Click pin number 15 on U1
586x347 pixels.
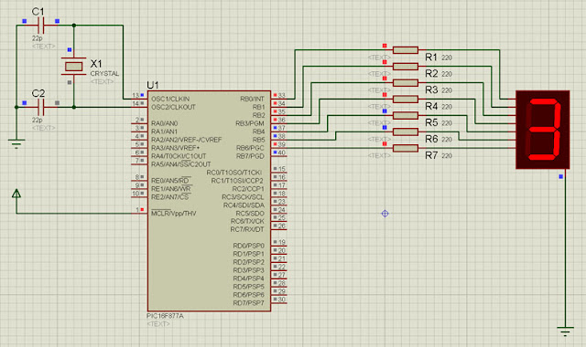point(282,169)
